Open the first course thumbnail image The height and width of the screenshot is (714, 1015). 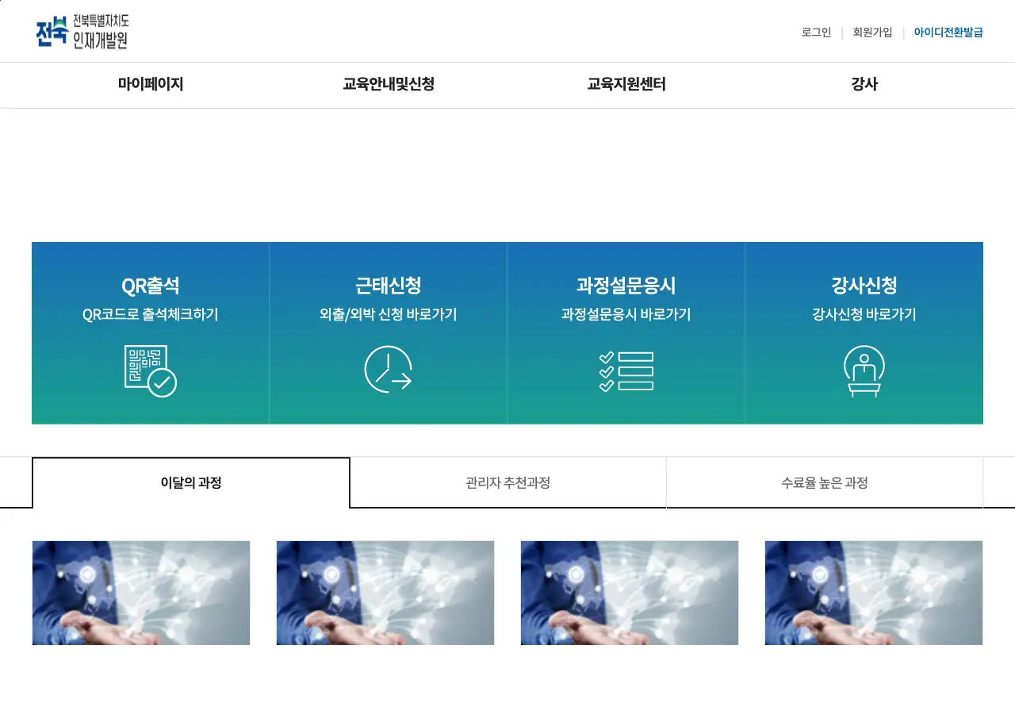pyautogui.click(x=141, y=593)
